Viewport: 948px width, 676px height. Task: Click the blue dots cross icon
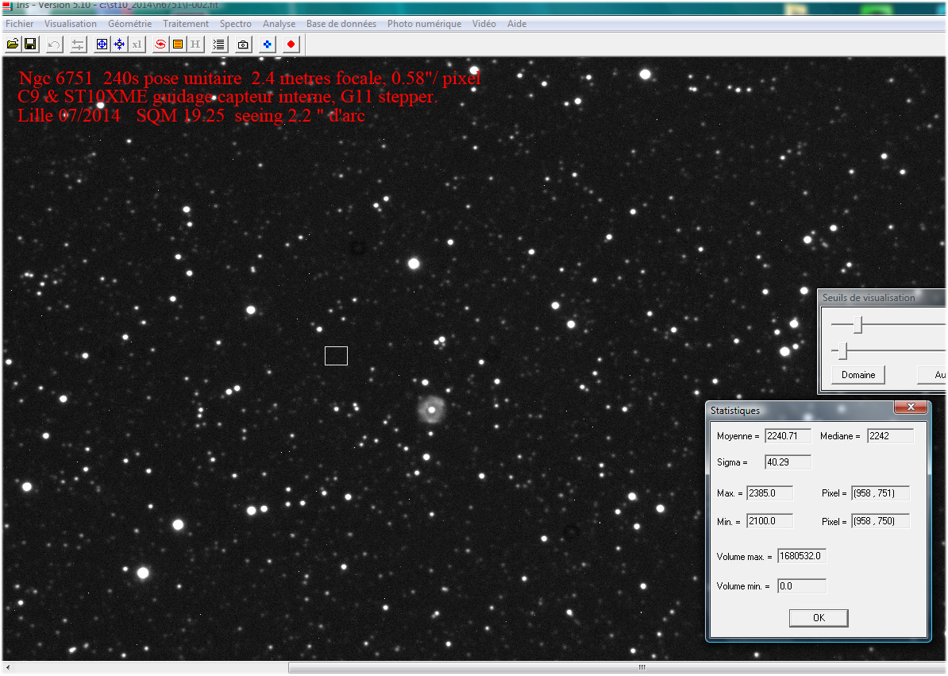268,44
